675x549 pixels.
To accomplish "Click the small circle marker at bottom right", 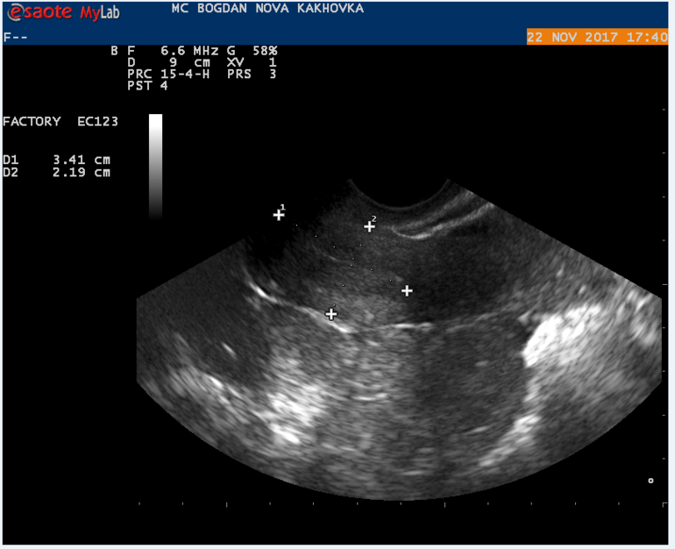I will point(650,480).
